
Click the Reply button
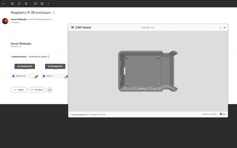click(x=19, y=90)
